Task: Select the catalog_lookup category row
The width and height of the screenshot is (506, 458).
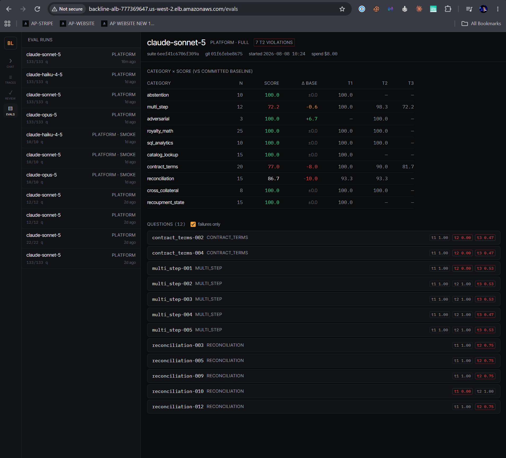Action: pyautogui.click(x=280, y=155)
